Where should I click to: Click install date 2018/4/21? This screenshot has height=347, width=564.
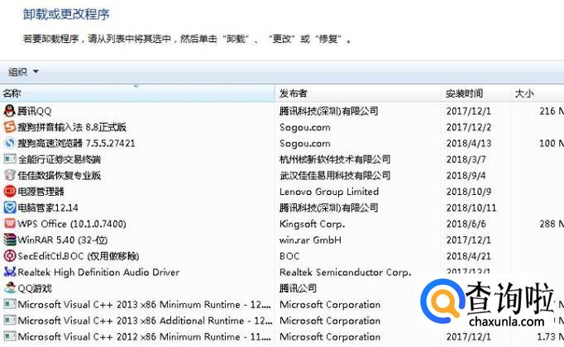tap(469, 256)
